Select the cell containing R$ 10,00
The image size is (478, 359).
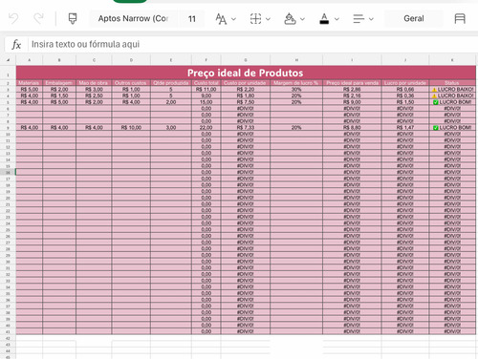(x=131, y=128)
